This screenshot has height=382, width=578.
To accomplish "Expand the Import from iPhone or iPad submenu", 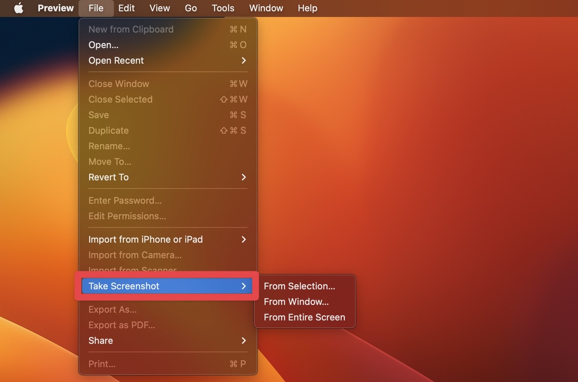I will click(x=145, y=239).
